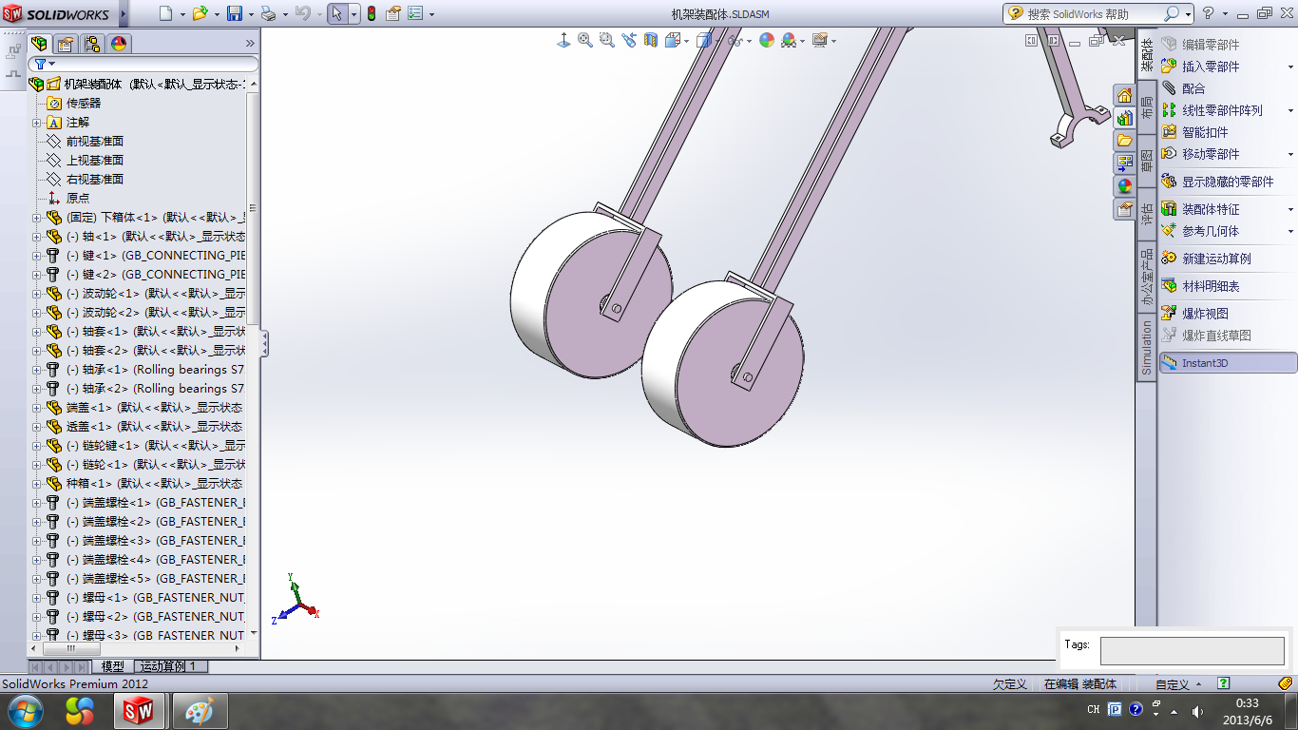Toggle the Instant3D button
Viewport: 1298px width, 730px height.
(1229, 363)
